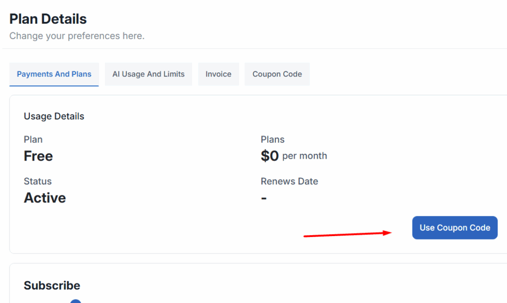Click the Use Coupon Code button
Screen dimensions: 507x303
455,228
